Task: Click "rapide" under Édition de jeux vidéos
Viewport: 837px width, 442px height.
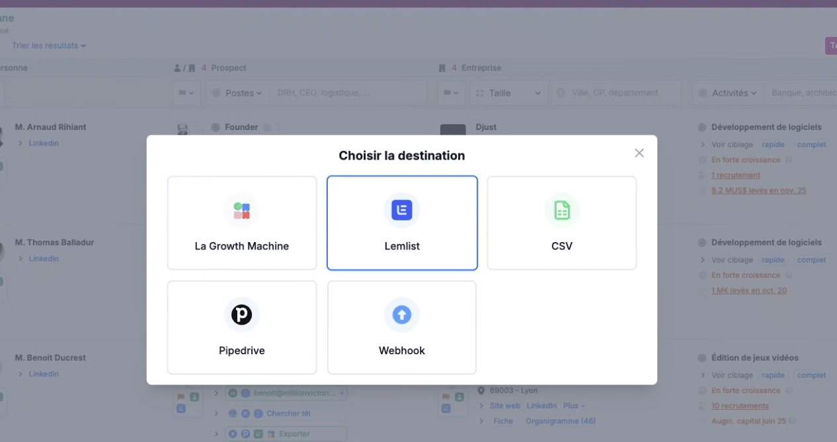Action: pyautogui.click(x=773, y=375)
